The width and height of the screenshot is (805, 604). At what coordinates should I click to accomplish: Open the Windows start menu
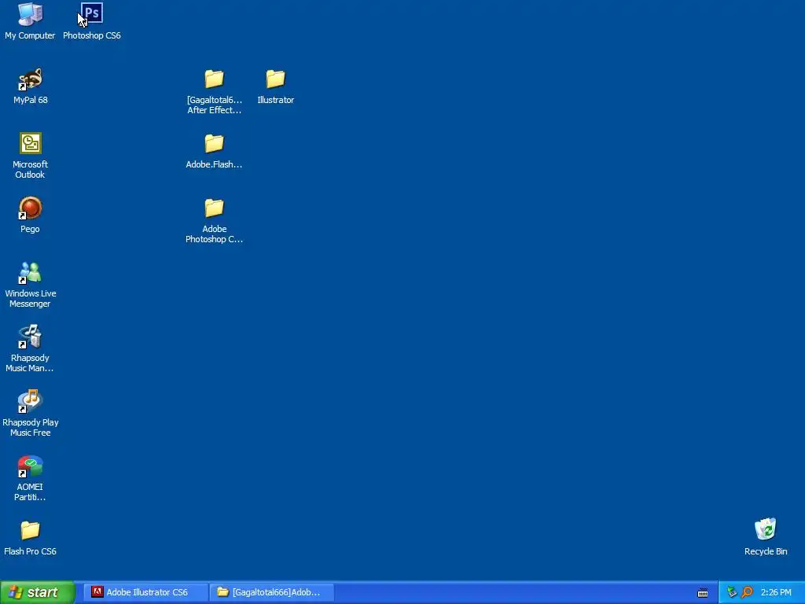38,592
